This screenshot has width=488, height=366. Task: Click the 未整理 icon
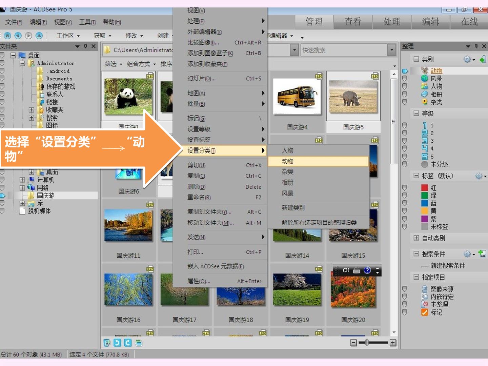pyautogui.click(x=425, y=304)
